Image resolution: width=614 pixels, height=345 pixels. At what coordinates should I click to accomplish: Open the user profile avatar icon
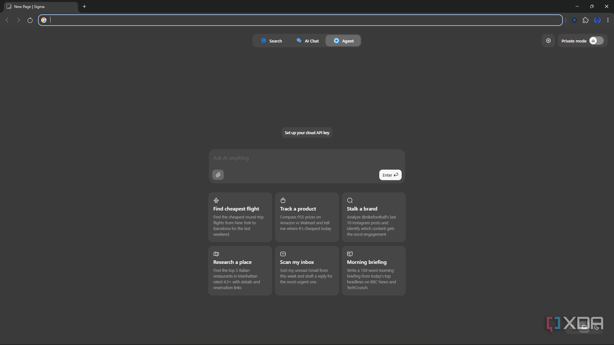(x=597, y=20)
